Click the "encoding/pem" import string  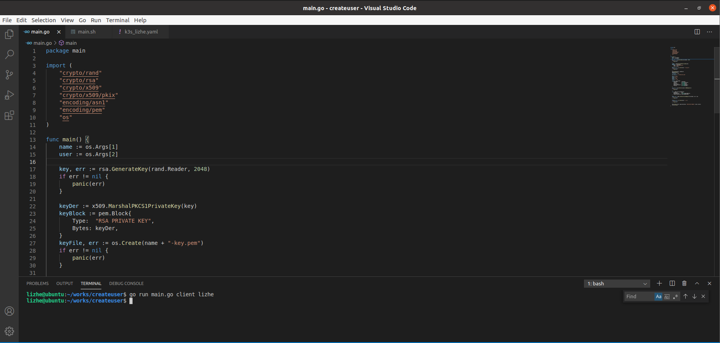(x=82, y=110)
